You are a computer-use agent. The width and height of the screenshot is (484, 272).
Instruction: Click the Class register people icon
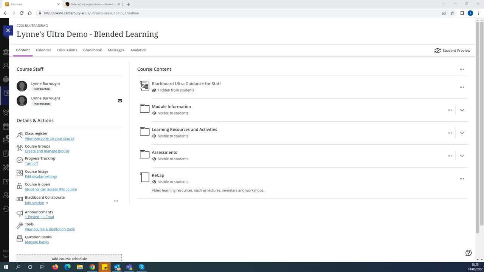pos(20,135)
